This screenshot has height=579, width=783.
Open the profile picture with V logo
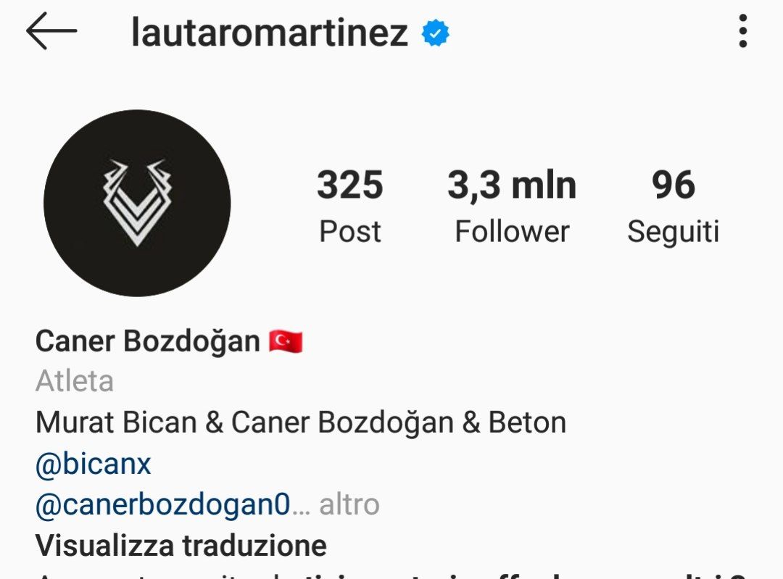137,203
